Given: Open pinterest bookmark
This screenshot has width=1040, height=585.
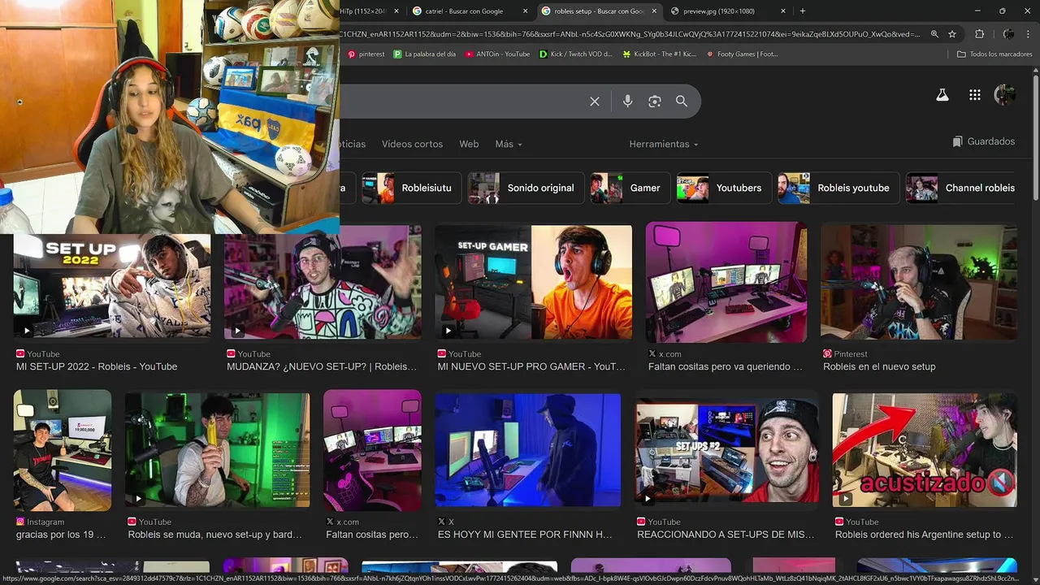Looking at the screenshot, I should [x=366, y=54].
